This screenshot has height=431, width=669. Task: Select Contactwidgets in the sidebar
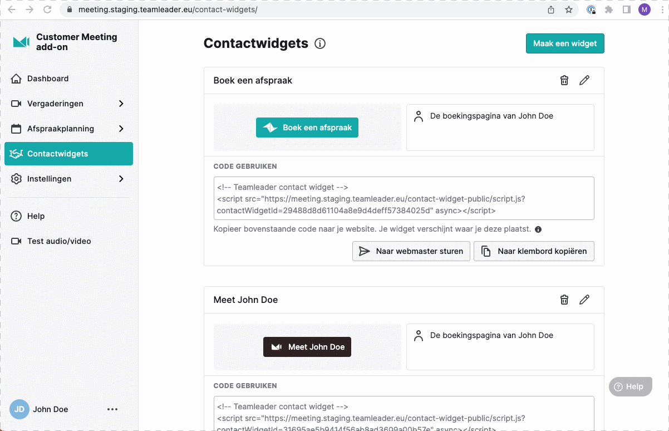[x=69, y=154]
